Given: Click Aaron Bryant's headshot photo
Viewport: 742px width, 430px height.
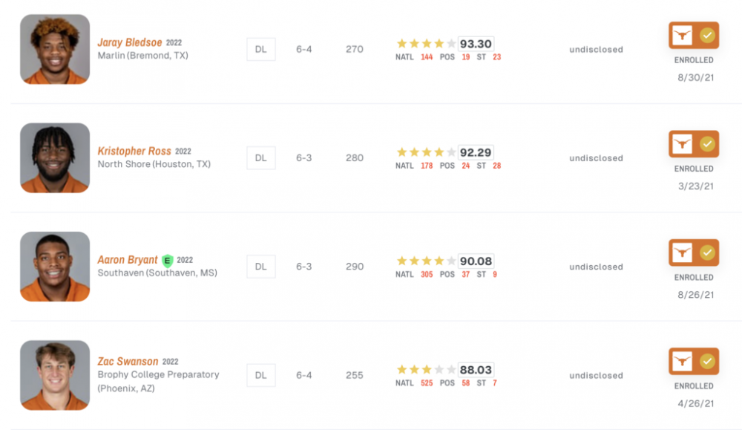Looking at the screenshot, I should [x=55, y=267].
